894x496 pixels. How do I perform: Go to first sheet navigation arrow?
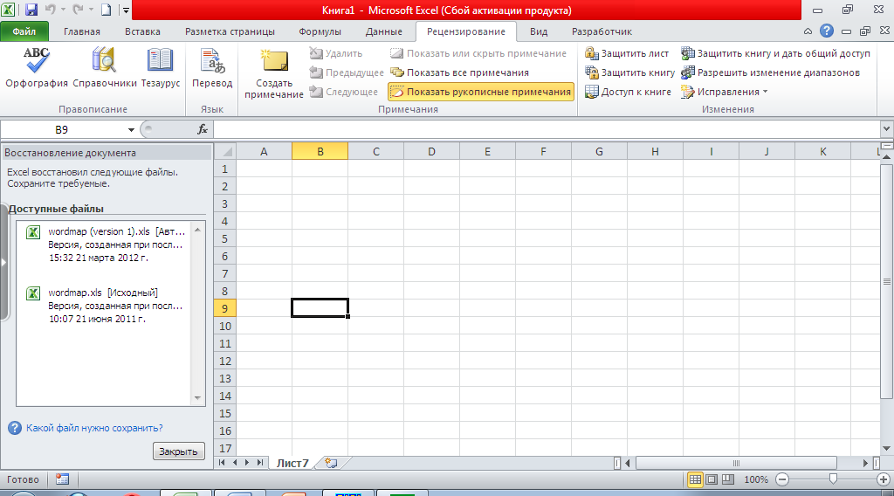[x=222, y=463]
